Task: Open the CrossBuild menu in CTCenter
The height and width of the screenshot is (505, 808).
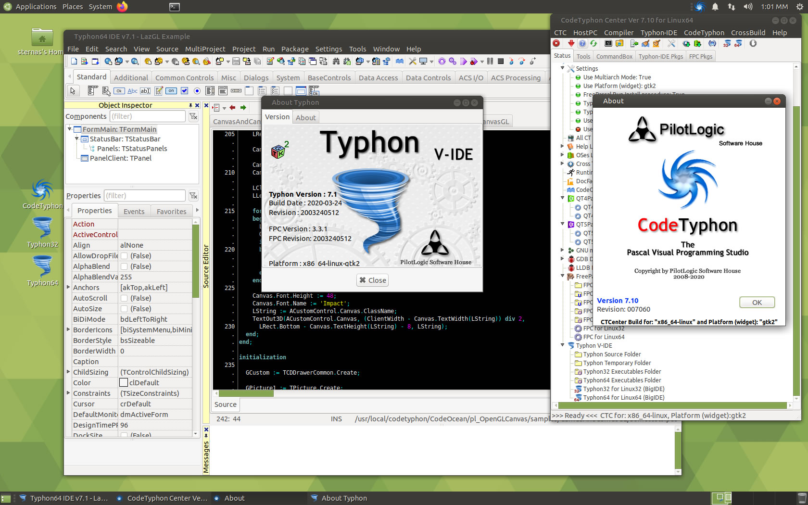Action: pyautogui.click(x=748, y=33)
